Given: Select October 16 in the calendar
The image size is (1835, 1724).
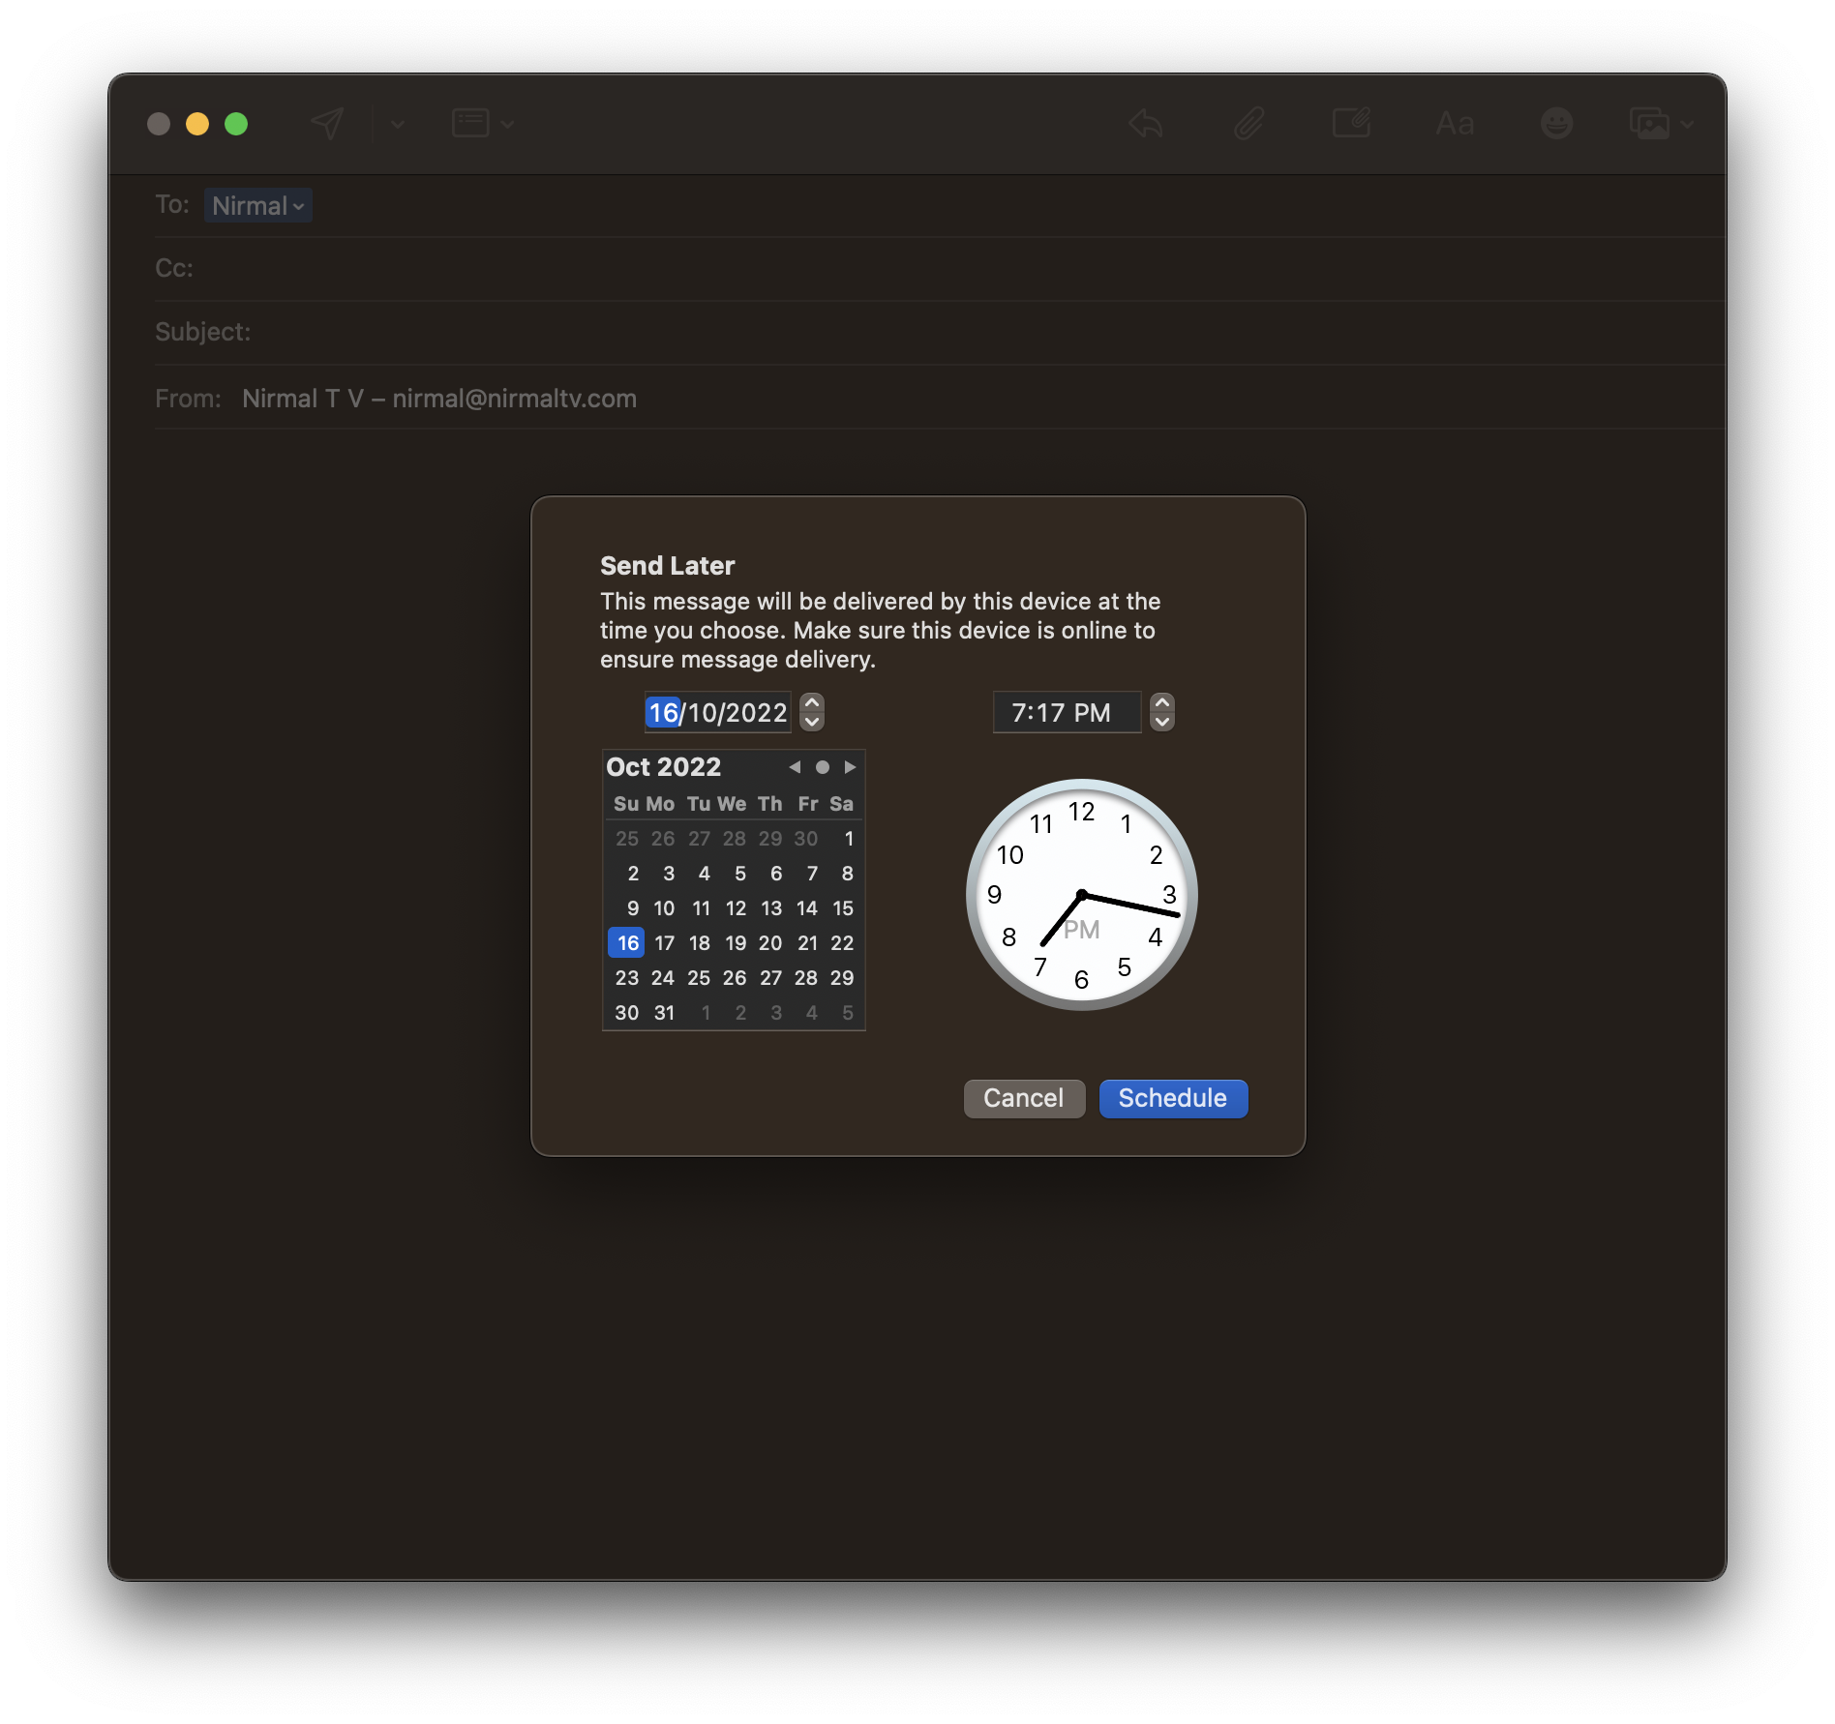Looking at the screenshot, I should (627, 942).
